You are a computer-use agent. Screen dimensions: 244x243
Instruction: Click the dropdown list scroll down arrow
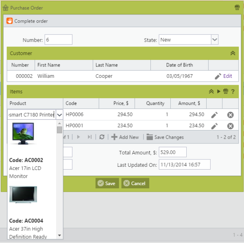[x=59, y=235]
